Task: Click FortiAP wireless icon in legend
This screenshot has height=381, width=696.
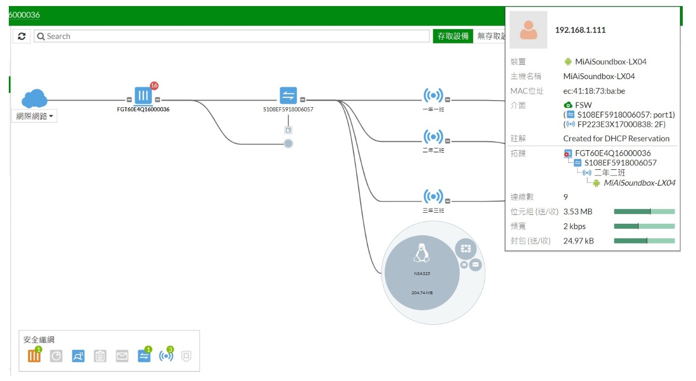Action: [166, 356]
